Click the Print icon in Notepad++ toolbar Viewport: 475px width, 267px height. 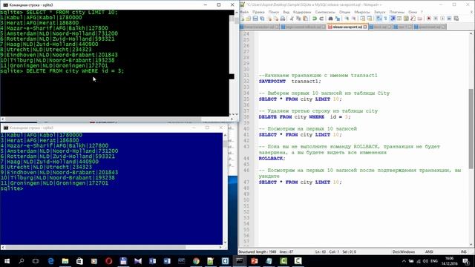(284, 19)
